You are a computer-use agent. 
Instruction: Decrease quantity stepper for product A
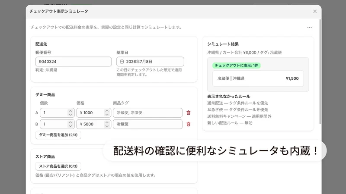coord(70,115)
